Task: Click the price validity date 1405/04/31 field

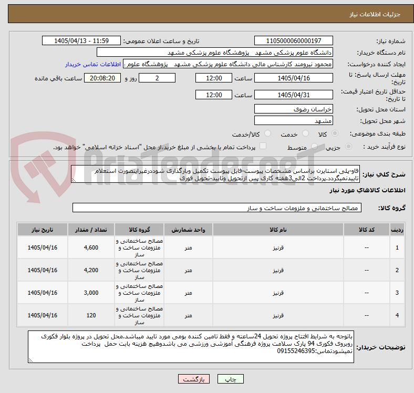Action: point(293,95)
